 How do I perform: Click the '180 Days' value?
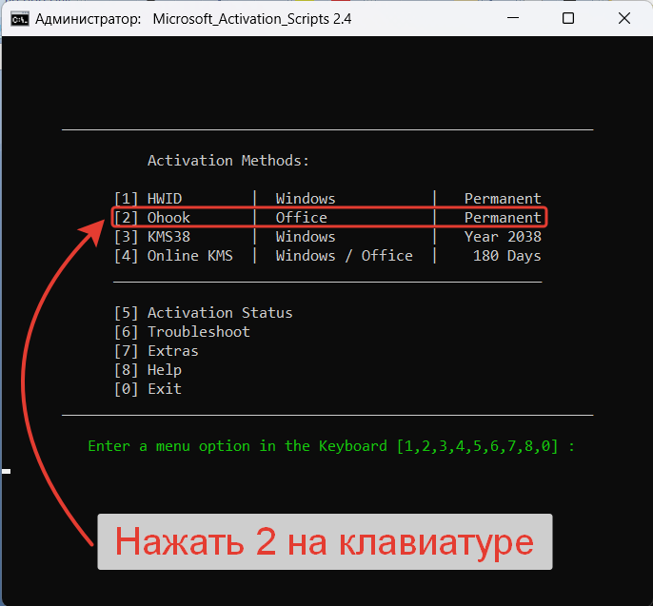pos(506,256)
